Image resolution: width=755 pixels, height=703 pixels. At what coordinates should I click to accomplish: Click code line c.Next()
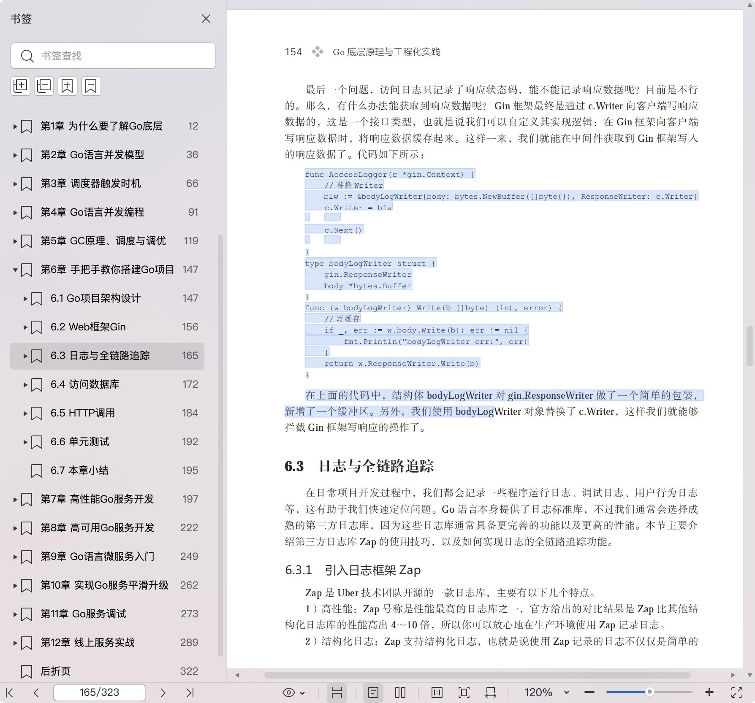pos(343,230)
